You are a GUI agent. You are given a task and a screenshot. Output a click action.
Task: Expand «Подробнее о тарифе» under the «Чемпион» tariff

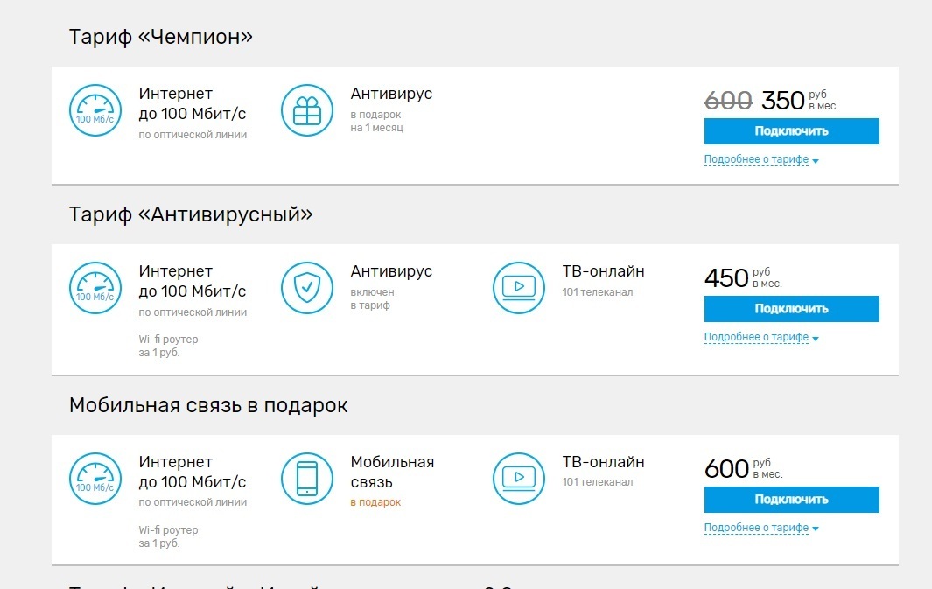tap(757, 160)
